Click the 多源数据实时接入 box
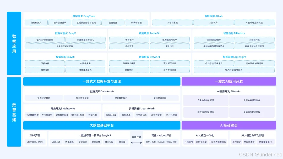 85,39
